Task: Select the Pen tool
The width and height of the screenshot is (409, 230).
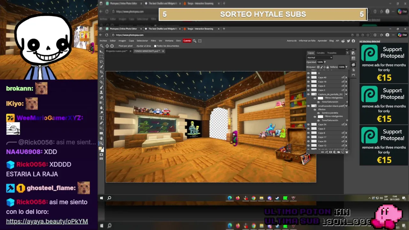Action: pyautogui.click(x=101, y=123)
